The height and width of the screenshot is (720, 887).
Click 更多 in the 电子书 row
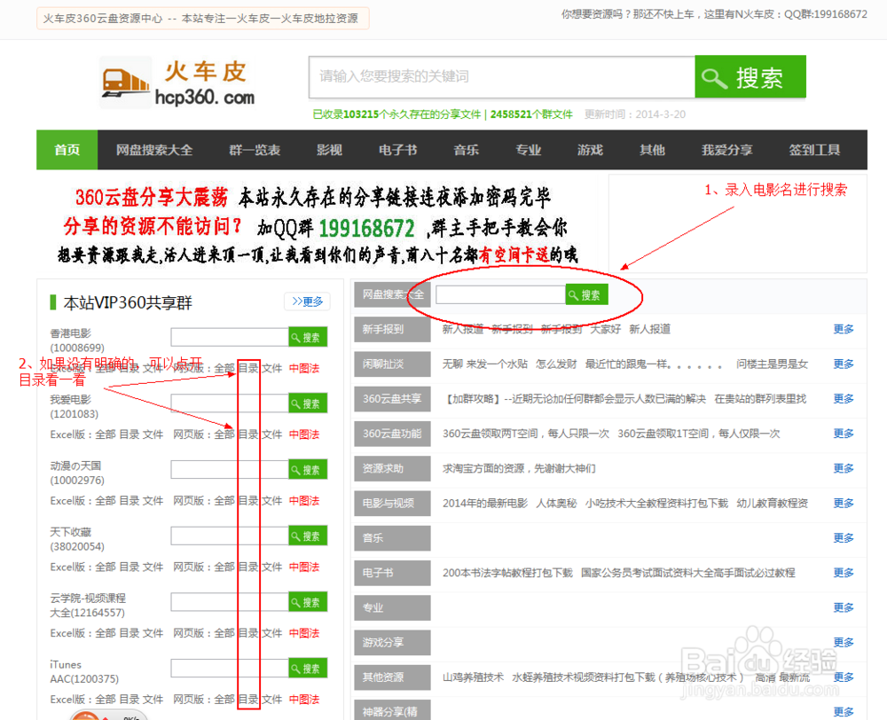[x=843, y=573]
